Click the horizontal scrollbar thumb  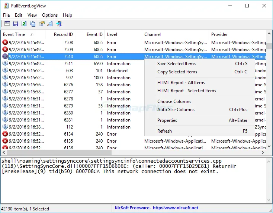coord(59,153)
